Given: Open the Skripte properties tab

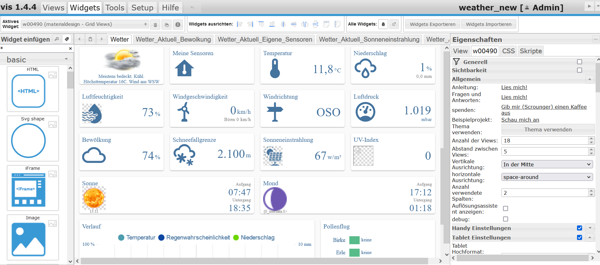Looking at the screenshot, I should point(531,51).
